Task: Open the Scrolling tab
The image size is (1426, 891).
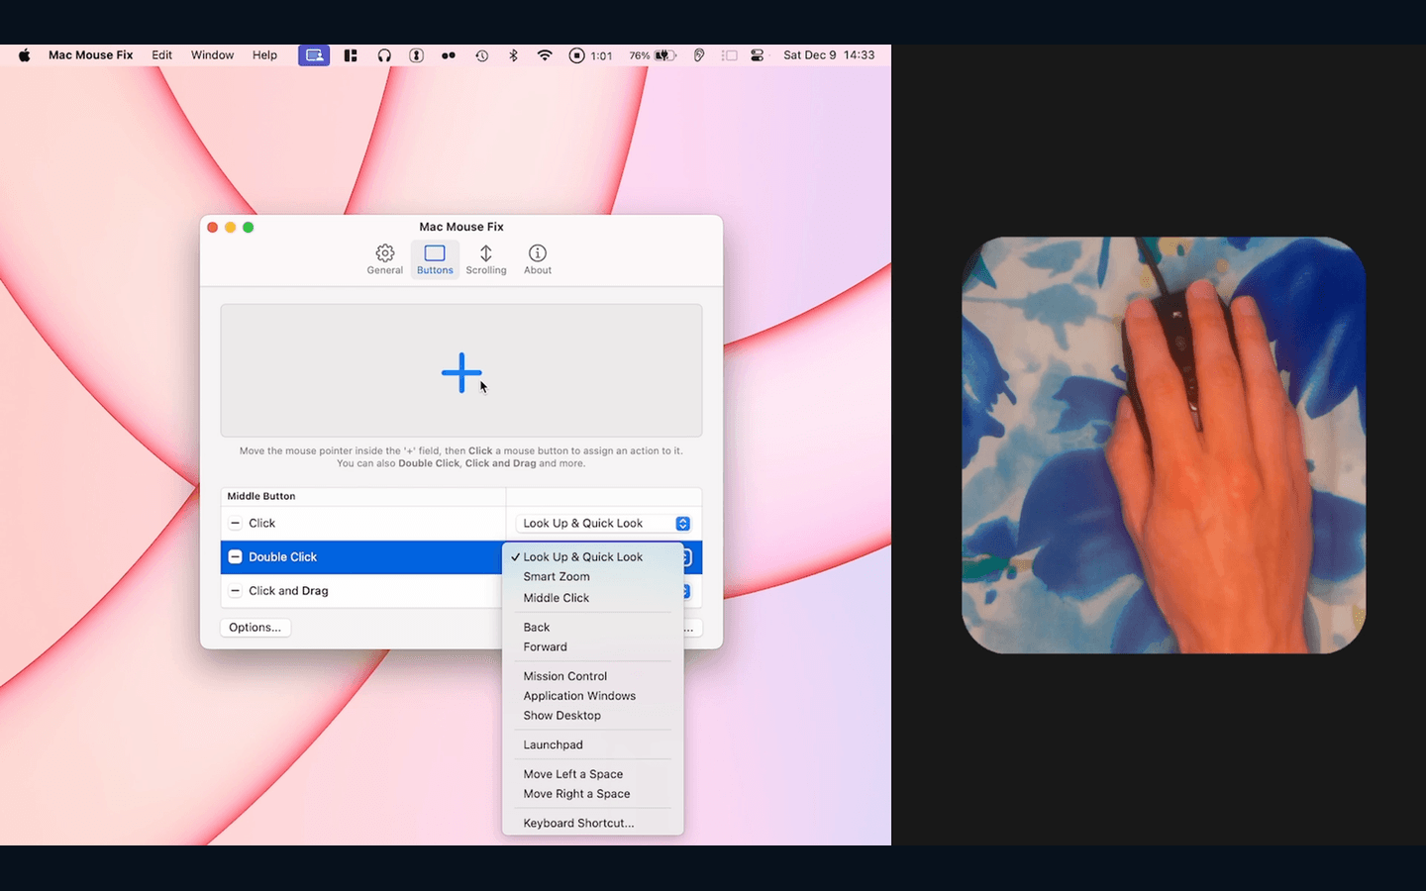Action: (486, 259)
